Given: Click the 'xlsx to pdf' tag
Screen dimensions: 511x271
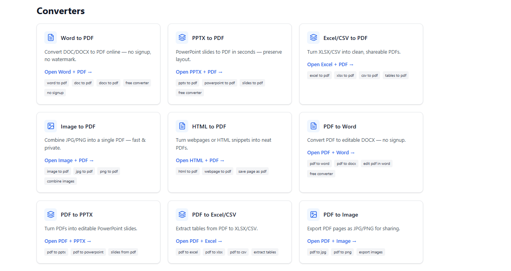Looking at the screenshot, I should click(x=345, y=76).
